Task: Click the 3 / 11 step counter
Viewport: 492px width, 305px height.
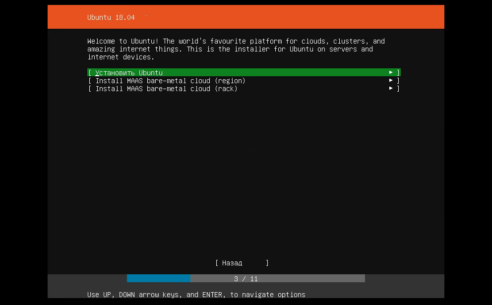Action: point(246,279)
